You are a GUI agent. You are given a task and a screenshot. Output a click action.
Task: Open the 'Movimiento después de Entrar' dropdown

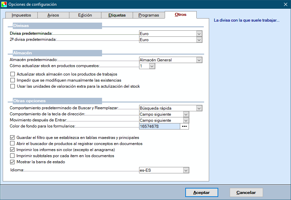186,120
